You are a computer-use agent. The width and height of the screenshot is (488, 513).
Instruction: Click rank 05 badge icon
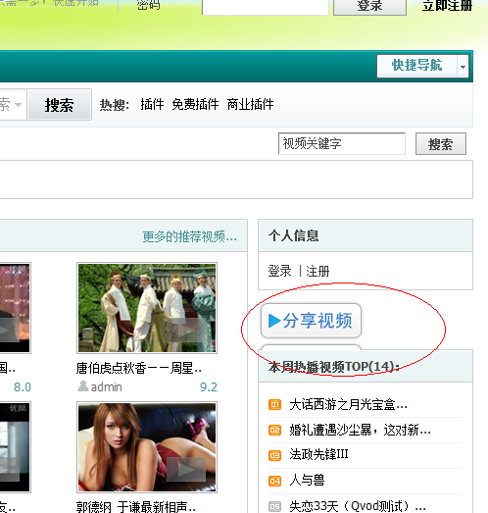tap(275, 506)
